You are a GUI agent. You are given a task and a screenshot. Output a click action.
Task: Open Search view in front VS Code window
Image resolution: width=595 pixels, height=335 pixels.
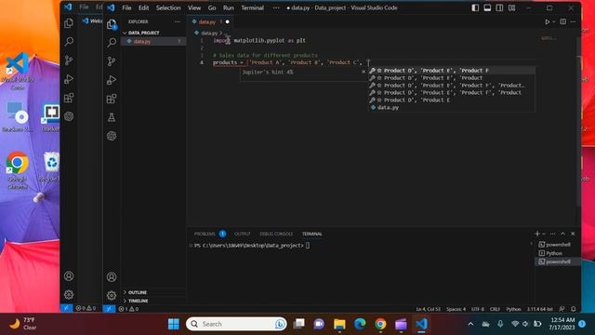pyautogui.click(x=112, y=43)
